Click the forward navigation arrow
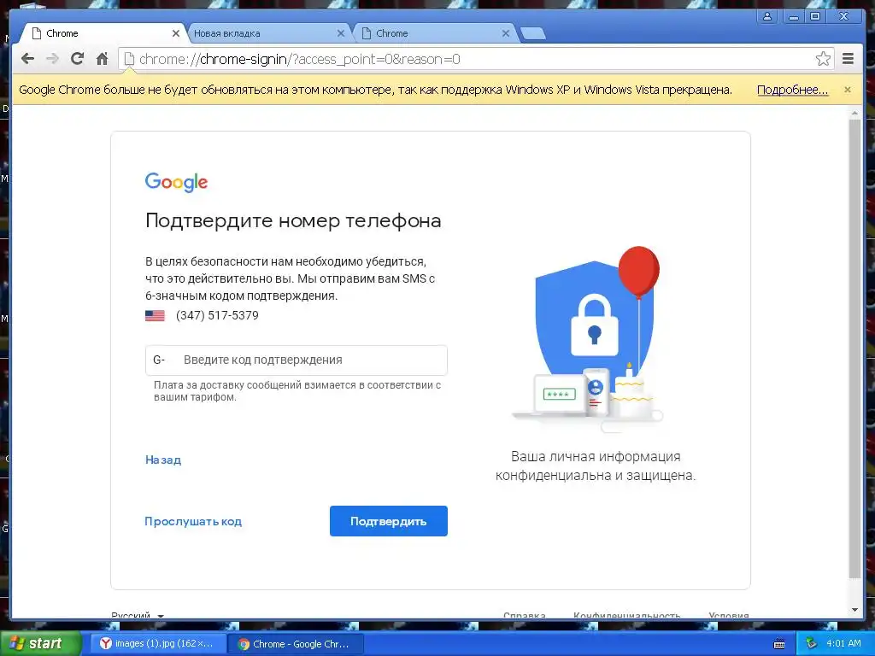The height and width of the screenshot is (656, 875). (52, 59)
